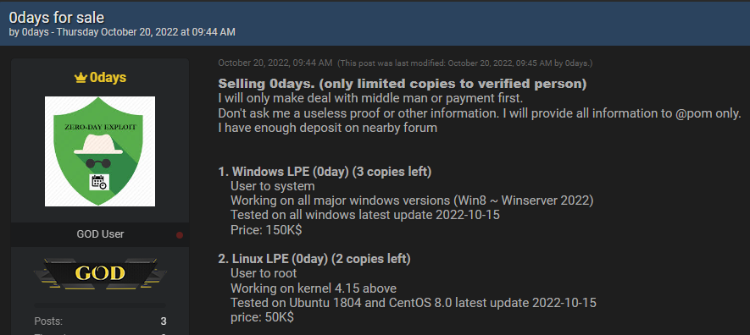Click the GOD rank badge graphic
The image size is (750, 335).
[x=100, y=273]
